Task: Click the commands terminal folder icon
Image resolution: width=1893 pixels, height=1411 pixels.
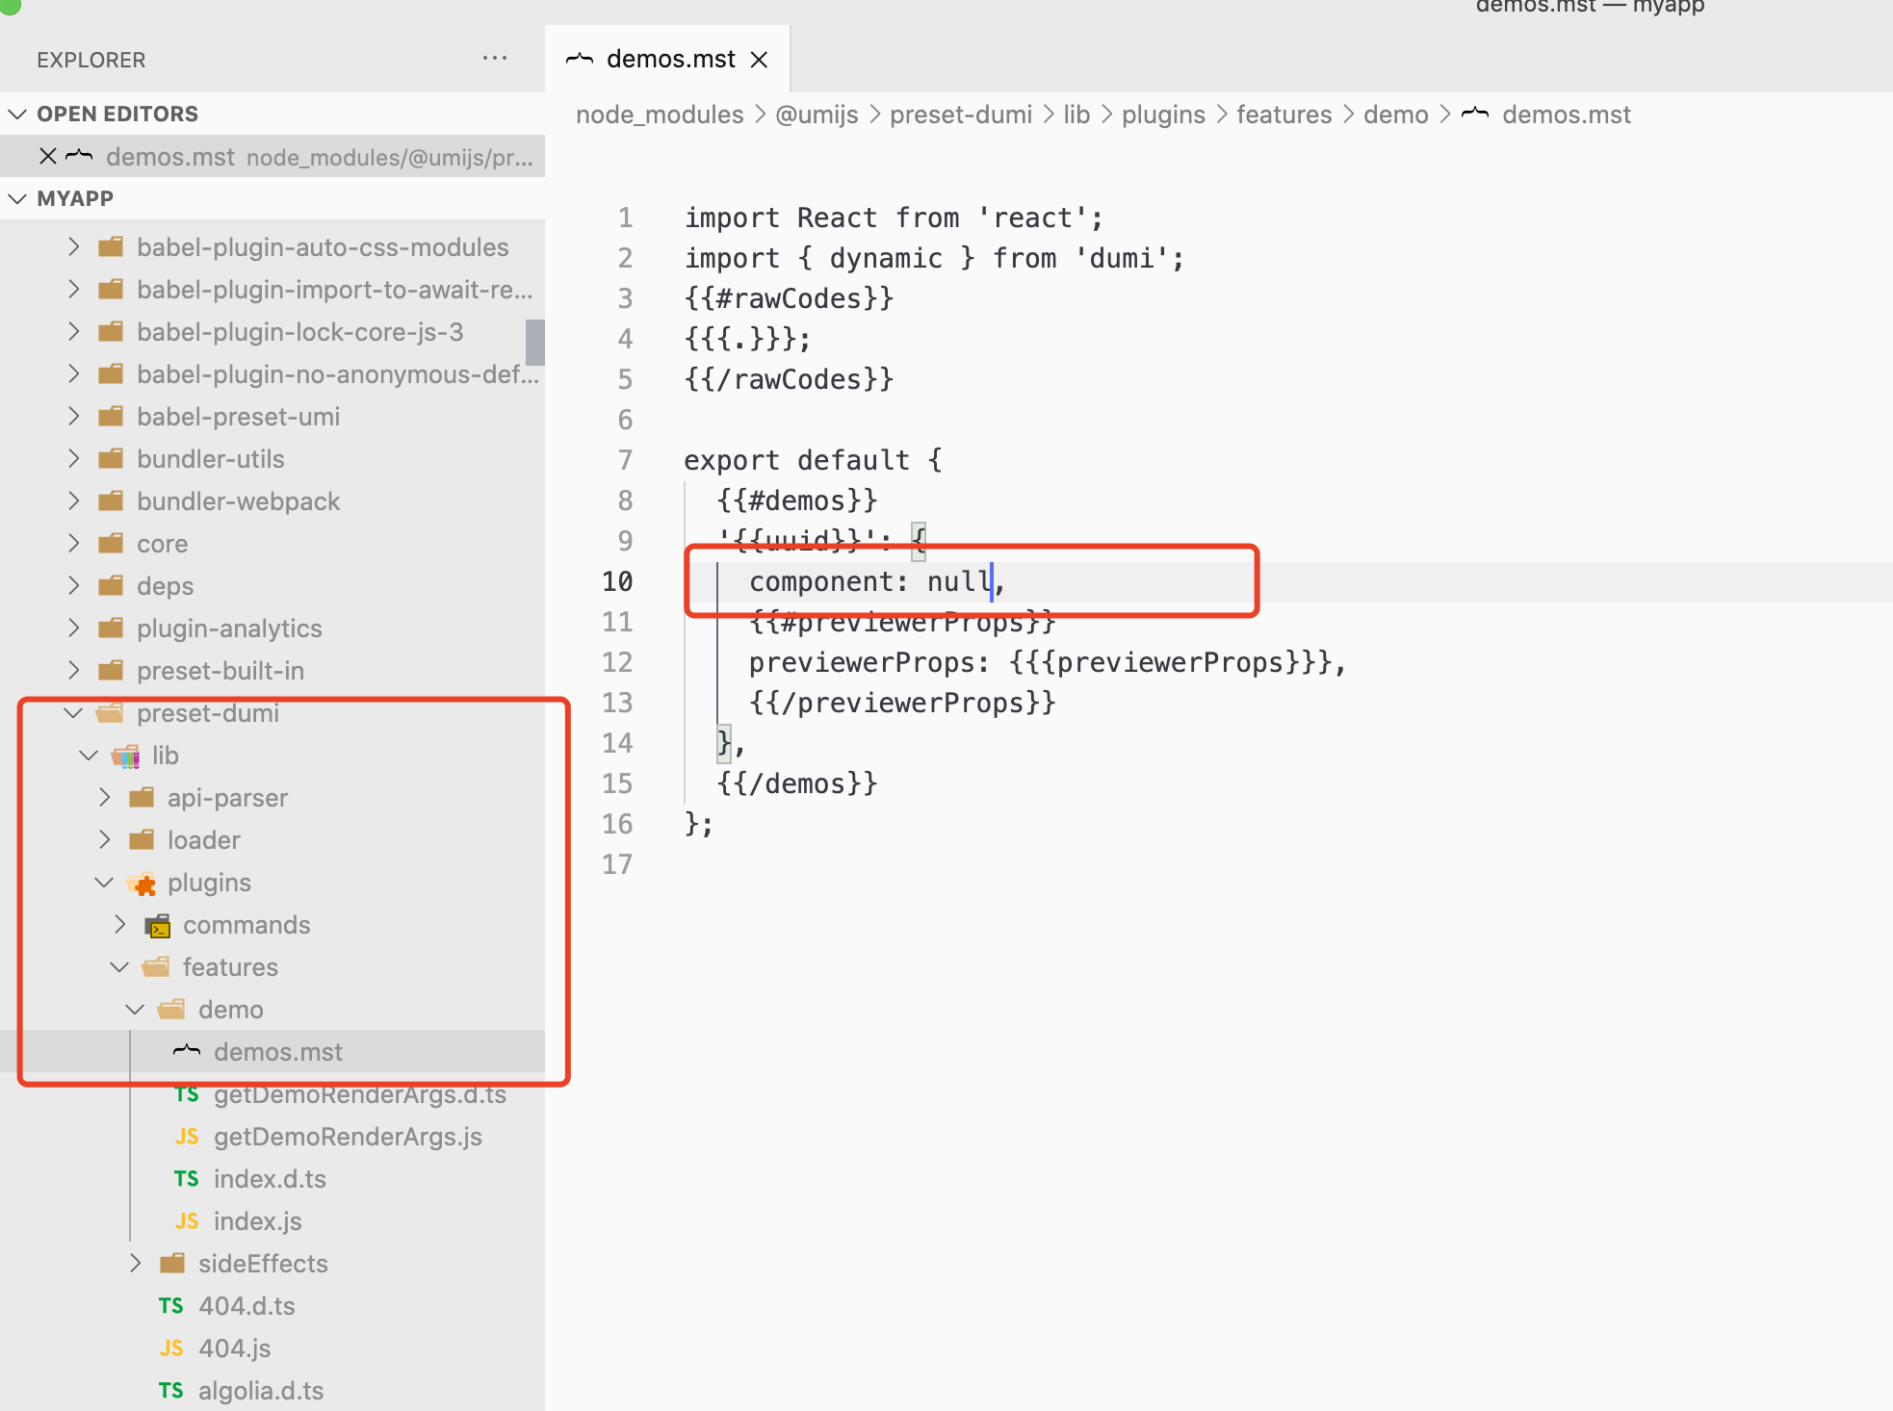Action: pyautogui.click(x=157, y=925)
